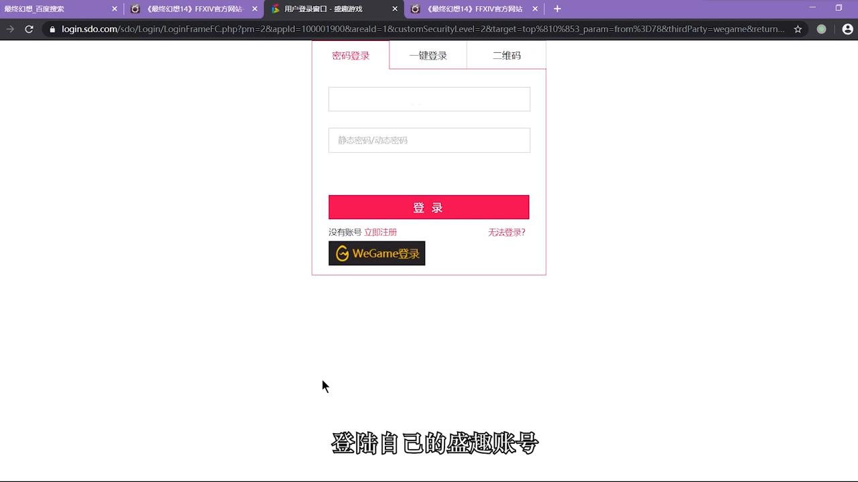Viewport: 858px width, 482px height.
Task: Minimize the browser window
Action: click(x=812, y=7)
